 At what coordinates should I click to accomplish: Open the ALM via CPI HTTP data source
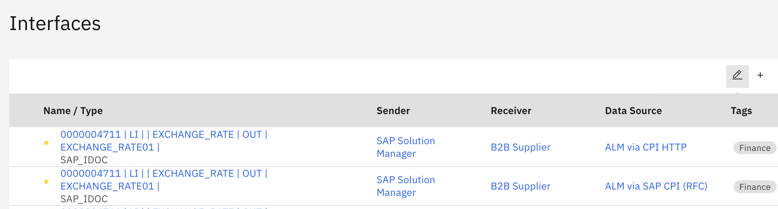645,147
